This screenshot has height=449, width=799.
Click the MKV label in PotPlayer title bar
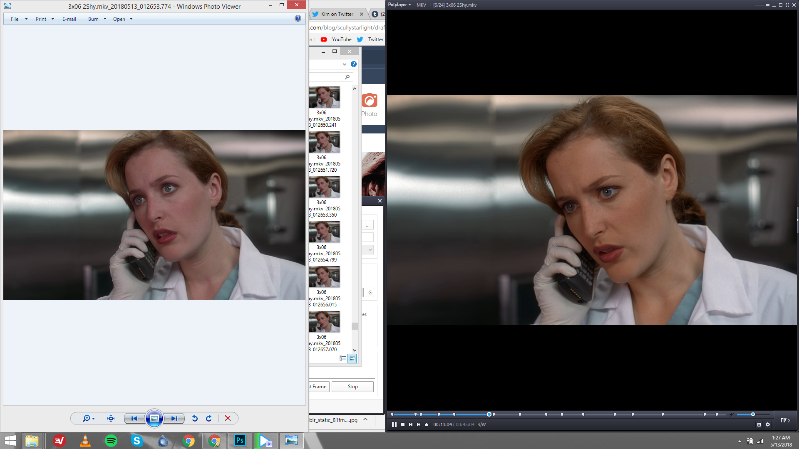point(421,5)
